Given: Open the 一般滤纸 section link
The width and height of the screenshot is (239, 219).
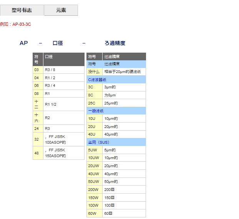Looking at the screenshot, I should 96,111.
